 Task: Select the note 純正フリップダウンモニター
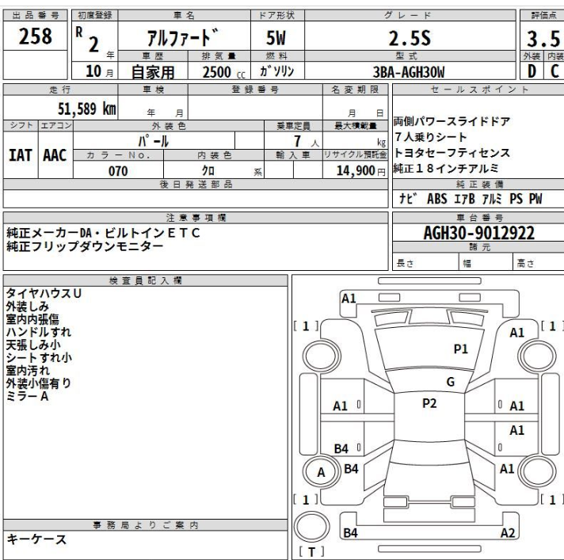[x=85, y=246]
